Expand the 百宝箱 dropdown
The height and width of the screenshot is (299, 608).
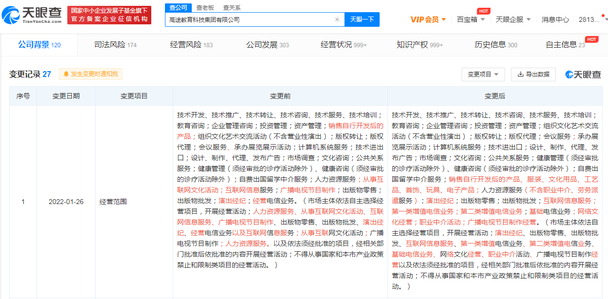coord(471,19)
